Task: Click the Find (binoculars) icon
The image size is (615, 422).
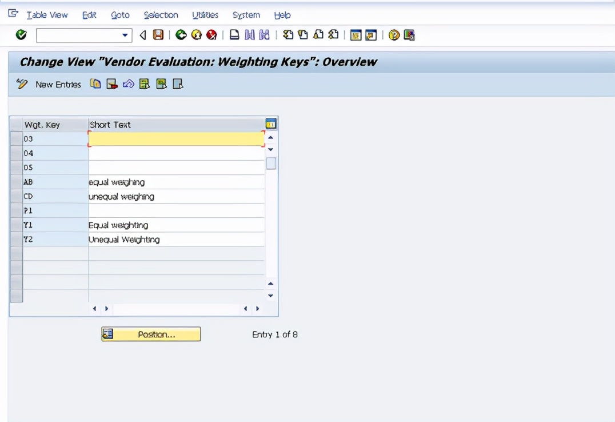Action: click(x=250, y=35)
